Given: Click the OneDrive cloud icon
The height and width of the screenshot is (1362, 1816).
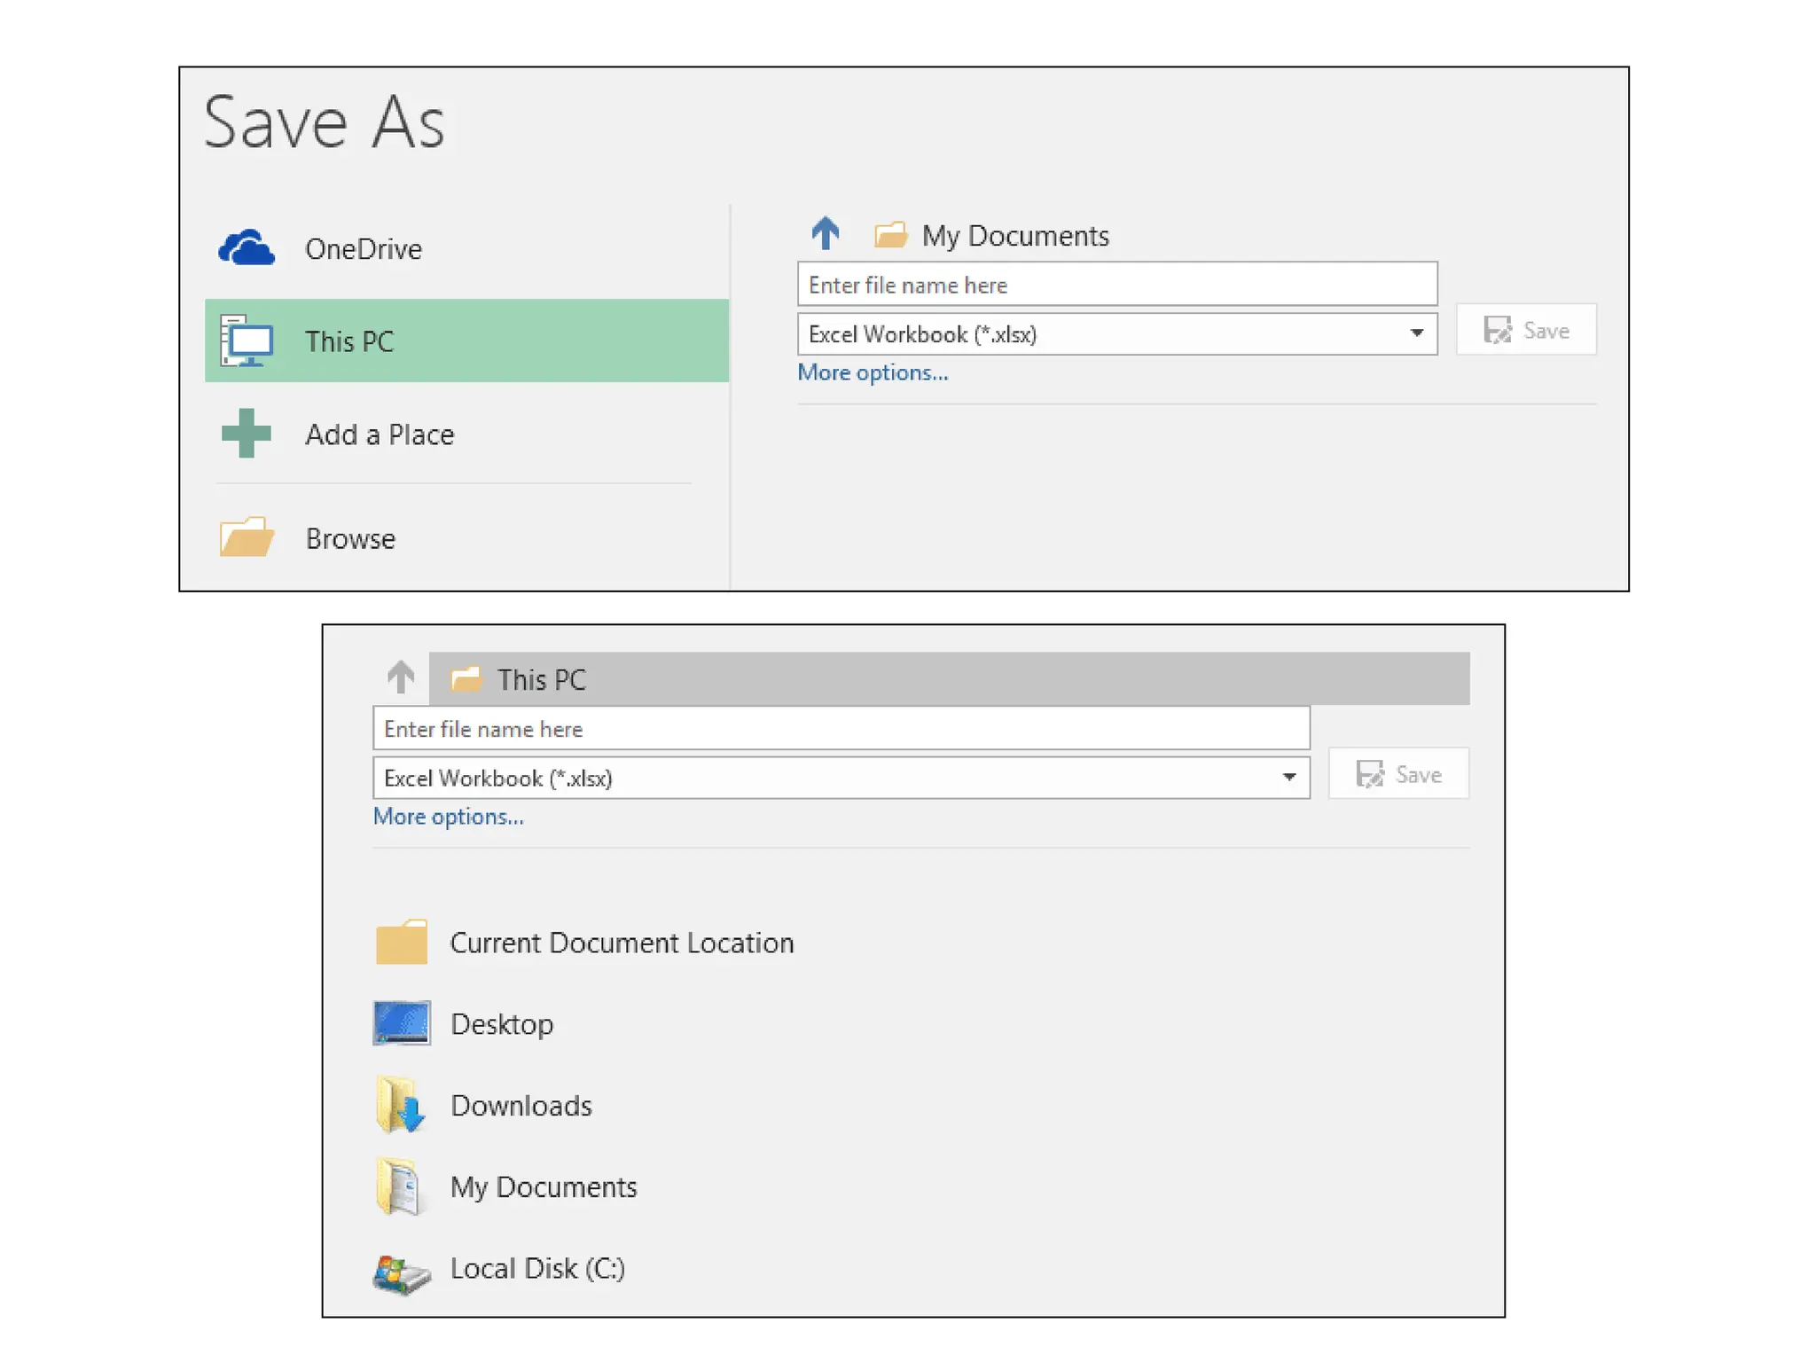Looking at the screenshot, I should tap(247, 248).
